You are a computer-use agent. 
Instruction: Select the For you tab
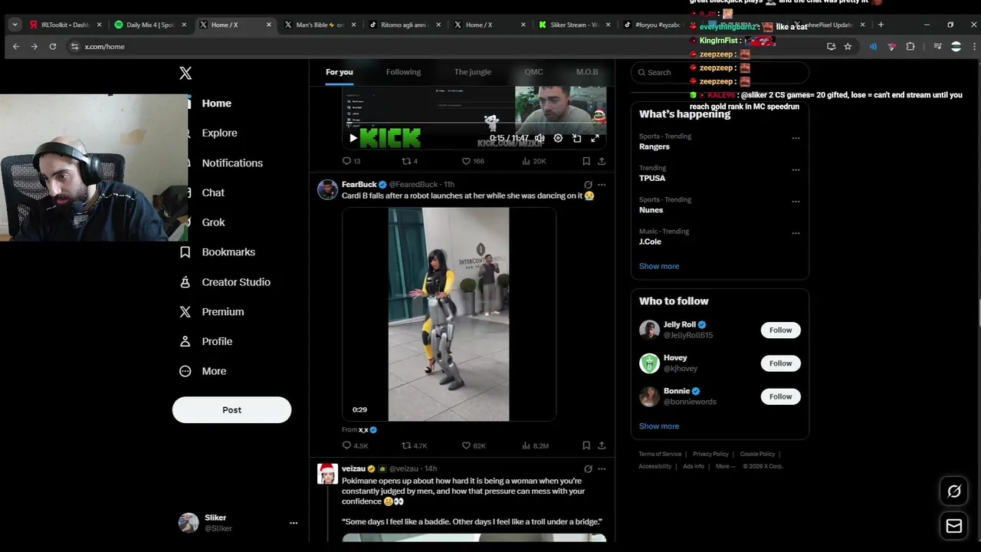339,72
